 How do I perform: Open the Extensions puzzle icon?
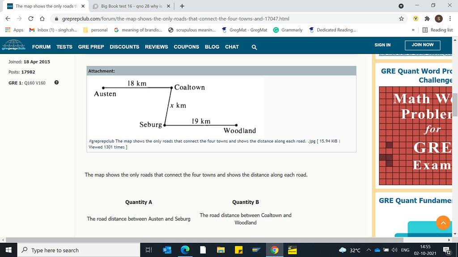coord(427,19)
